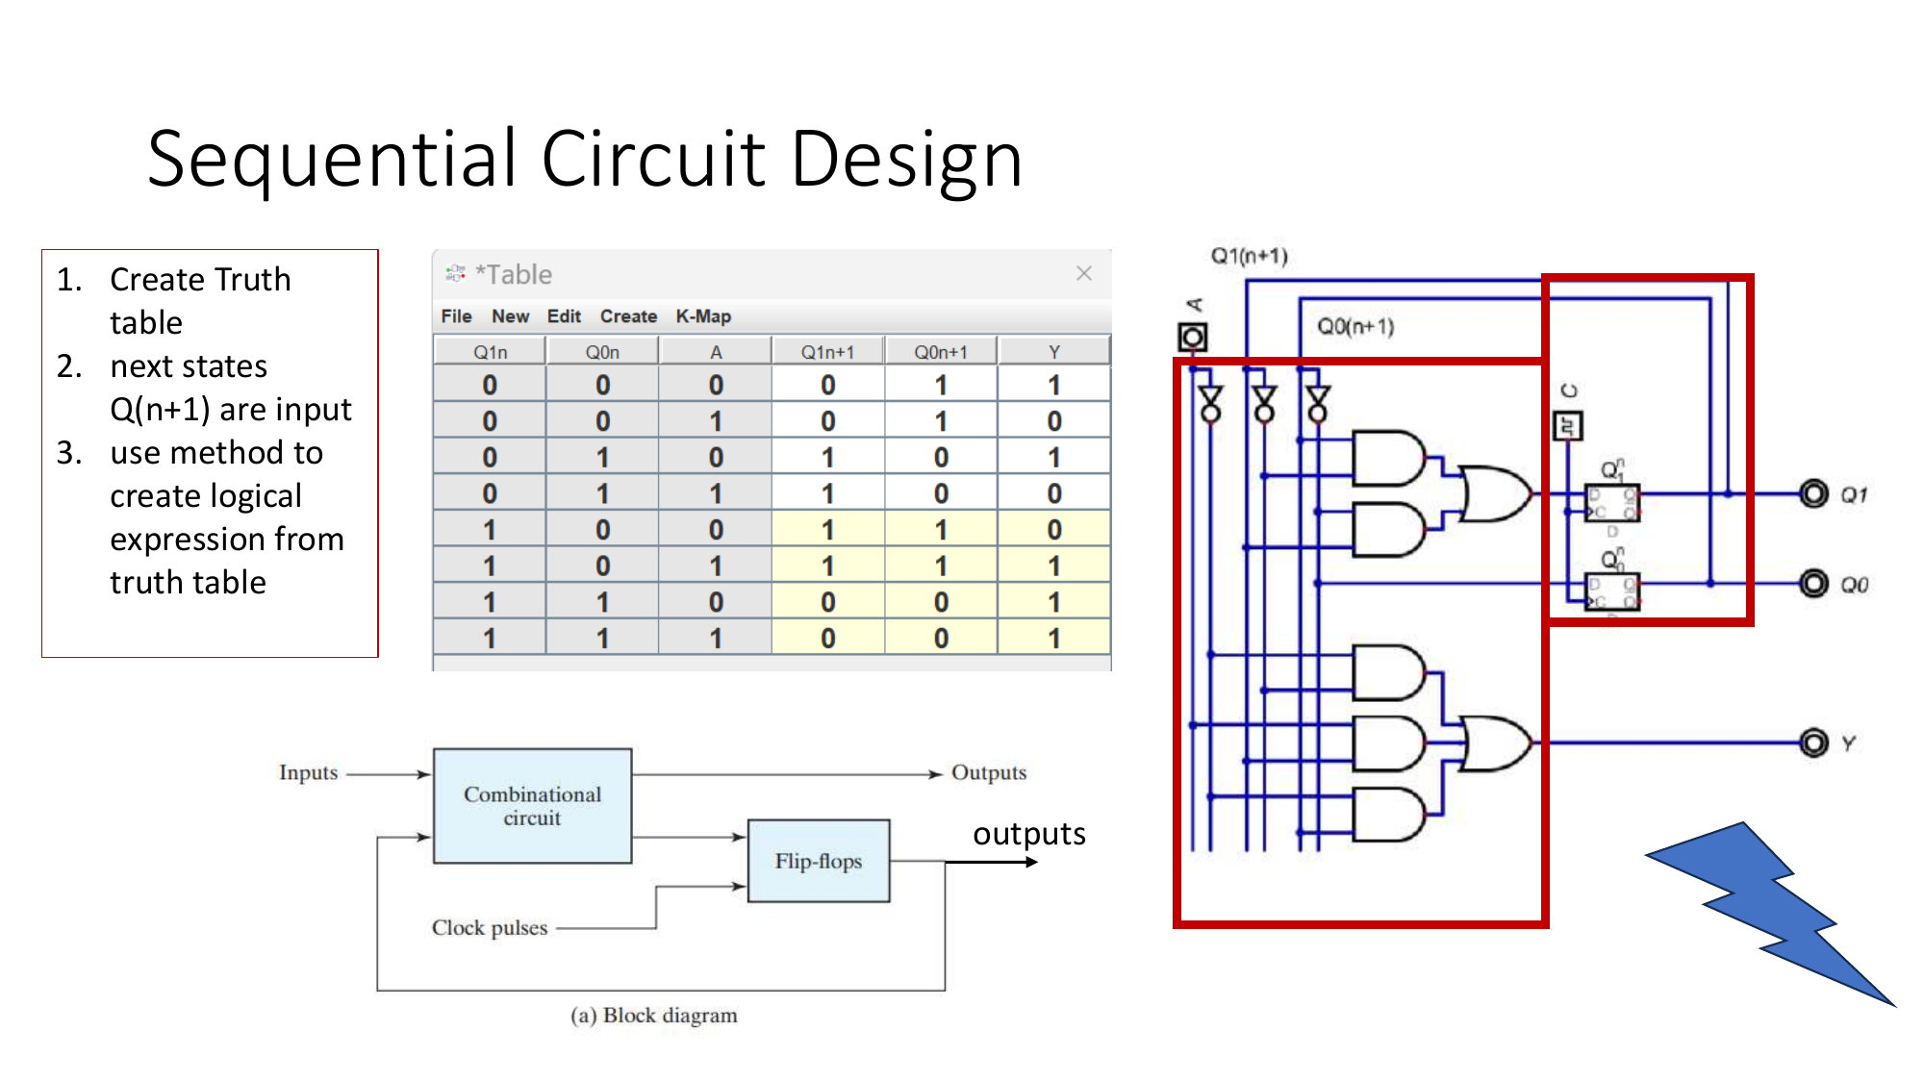The width and height of the screenshot is (1924, 1082).
Task: Select the Q0n column header
Action: (x=602, y=352)
